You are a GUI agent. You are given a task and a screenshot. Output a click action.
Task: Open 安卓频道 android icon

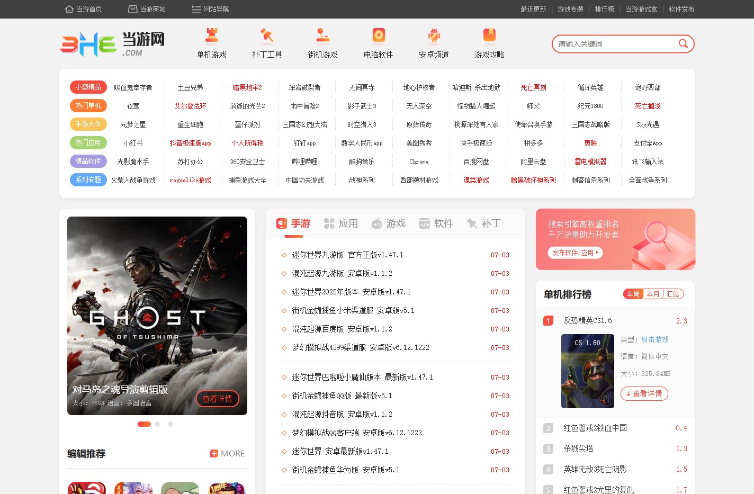click(434, 35)
